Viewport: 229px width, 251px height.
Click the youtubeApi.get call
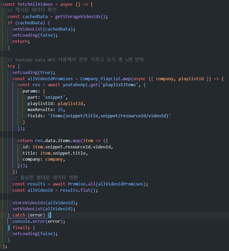click(80, 85)
